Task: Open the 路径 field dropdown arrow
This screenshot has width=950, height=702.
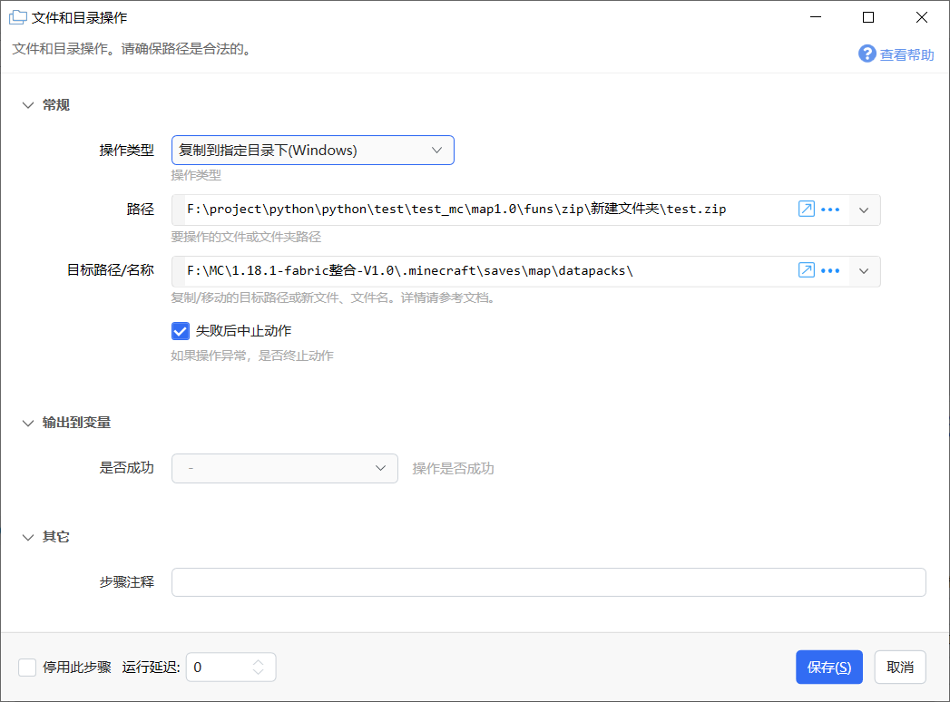Action: pos(864,210)
